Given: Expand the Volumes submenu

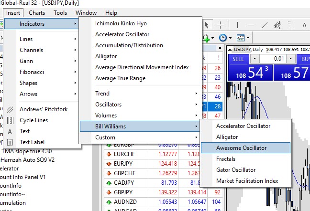Looking at the screenshot, I should [x=141, y=116].
